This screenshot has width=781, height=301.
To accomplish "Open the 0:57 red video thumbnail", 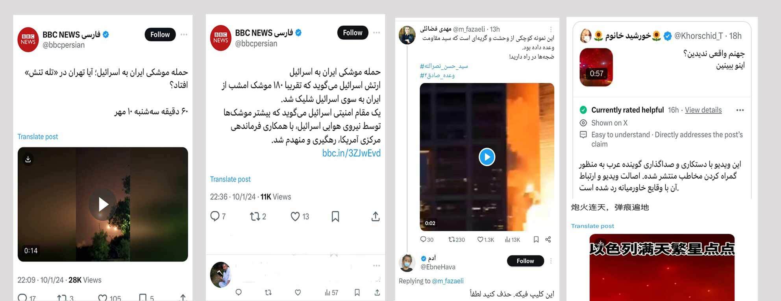I will click(596, 67).
